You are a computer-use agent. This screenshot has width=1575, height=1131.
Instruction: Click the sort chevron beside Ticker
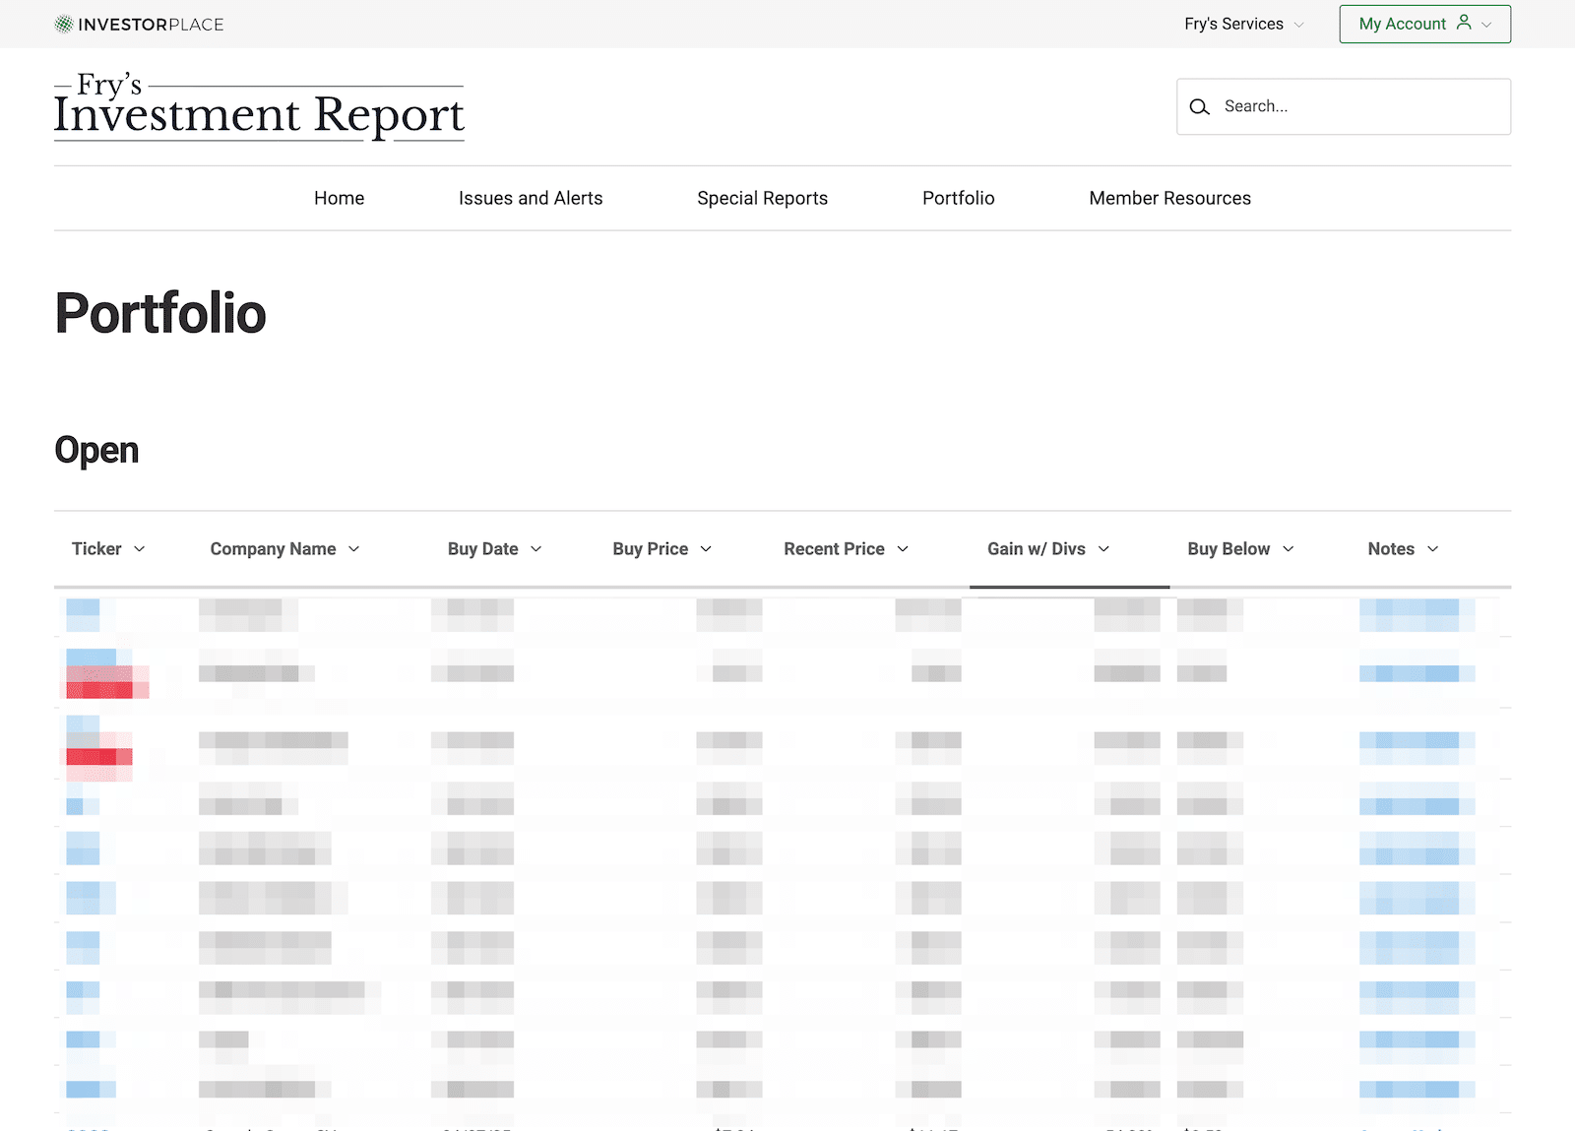[x=140, y=549]
